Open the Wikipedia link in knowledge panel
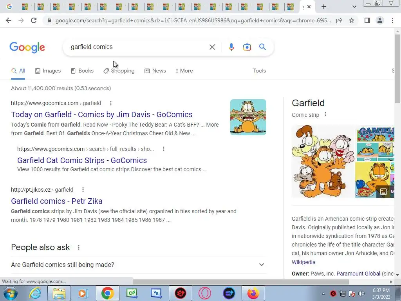The height and width of the screenshot is (301, 401). point(303,262)
